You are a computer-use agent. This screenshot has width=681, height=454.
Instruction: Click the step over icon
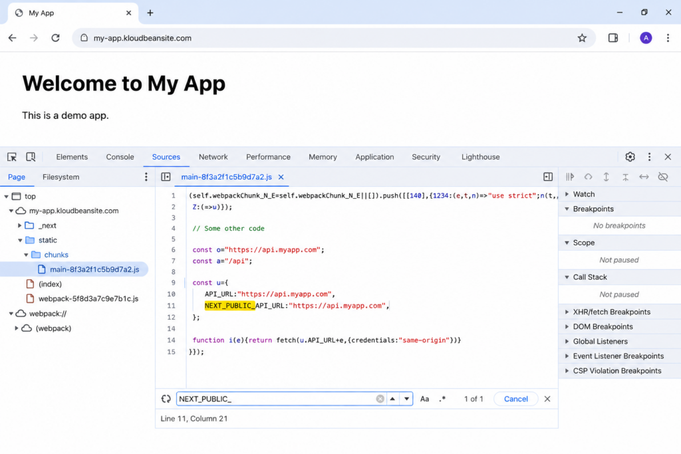(x=588, y=177)
